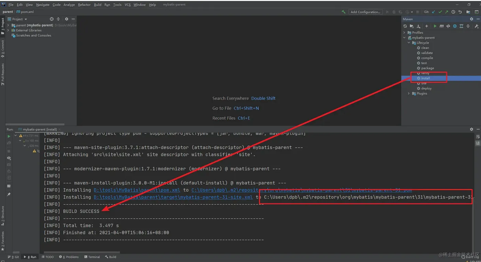Viewport: 481px width, 262px height.
Task: Select Scratches and Consoles item
Action: pyautogui.click(x=31, y=35)
